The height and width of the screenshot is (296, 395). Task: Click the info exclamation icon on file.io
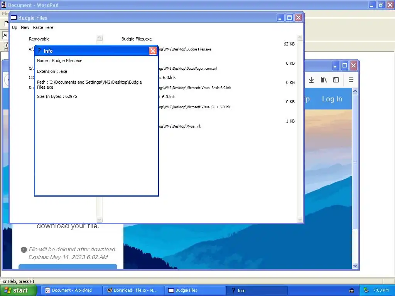click(24, 250)
